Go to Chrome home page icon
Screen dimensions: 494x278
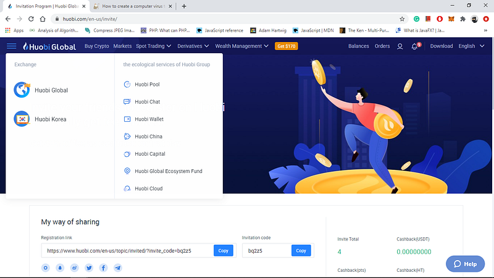point(43,19)
